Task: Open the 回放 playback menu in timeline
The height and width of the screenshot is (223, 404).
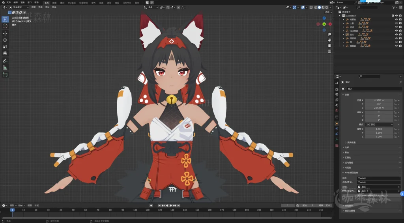Action: (13, 206)
